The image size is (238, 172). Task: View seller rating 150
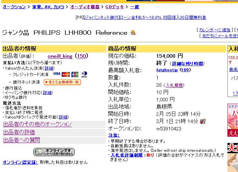click(x=82, y=56)
